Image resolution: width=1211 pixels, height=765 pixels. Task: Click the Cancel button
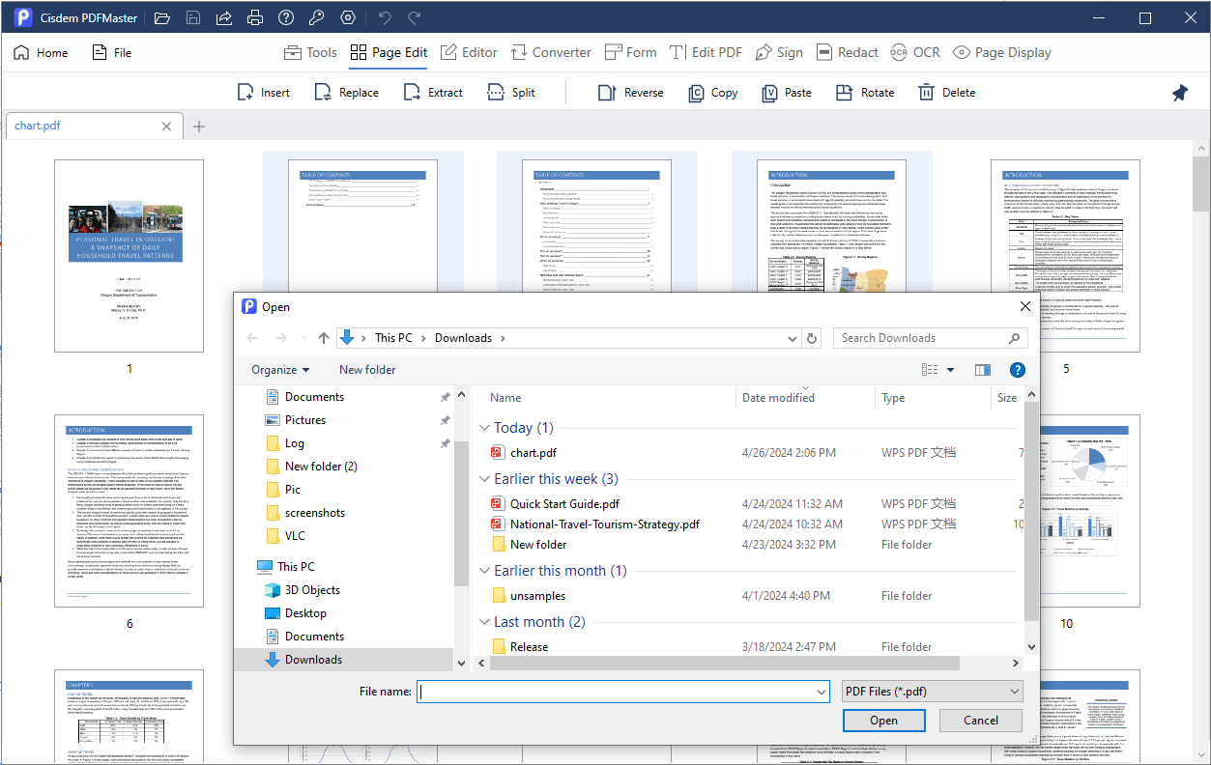(x=980, y=721)
